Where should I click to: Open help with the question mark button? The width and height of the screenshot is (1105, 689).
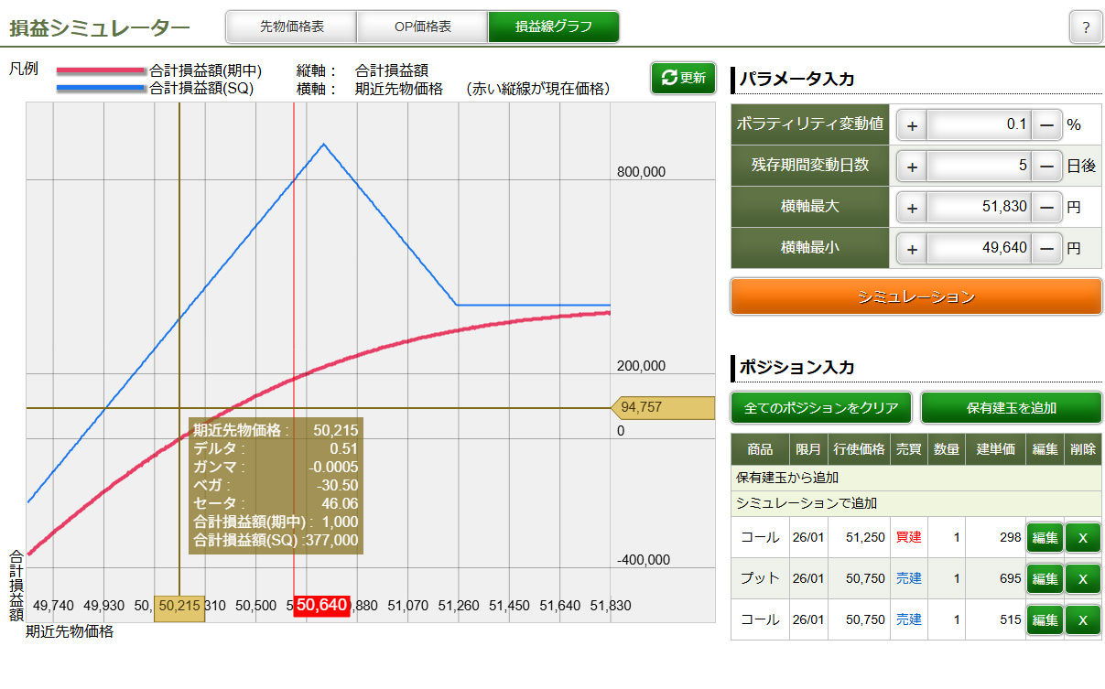[1085, 27]
